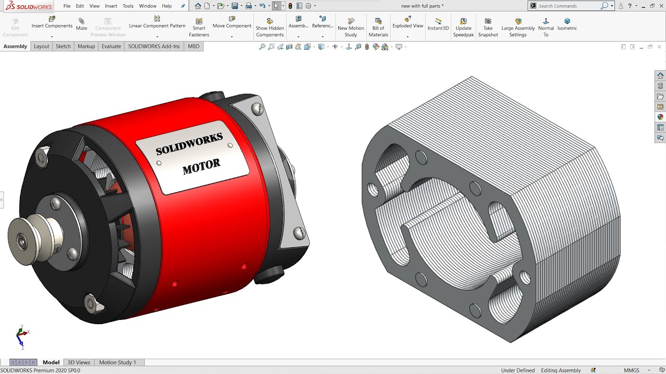Switch to the MBD tab
The width and height of the screenshot is (666, 374).
[194, 46]
